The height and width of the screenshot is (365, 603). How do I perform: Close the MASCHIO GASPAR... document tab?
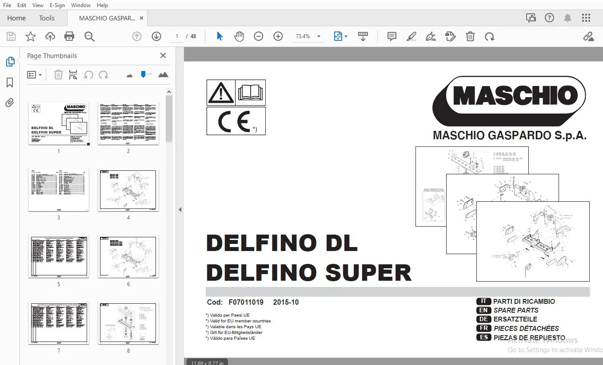(x=141, y=18)
